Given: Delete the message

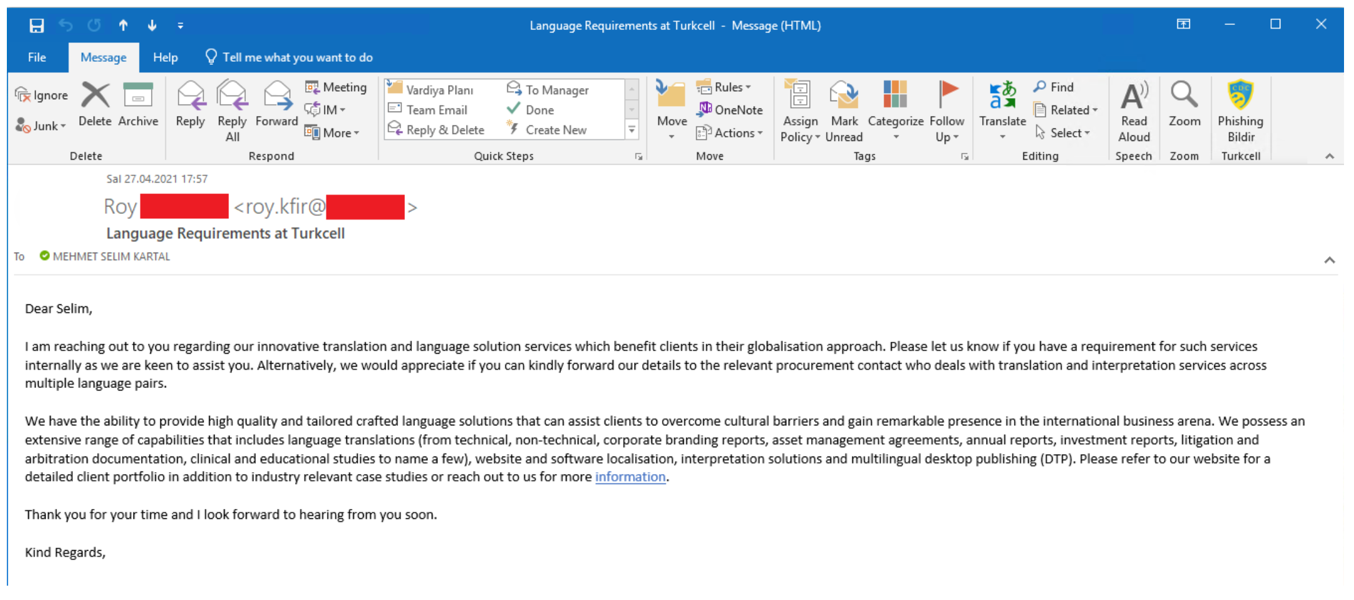Looking at the screenshot, I should click(95, 104).
